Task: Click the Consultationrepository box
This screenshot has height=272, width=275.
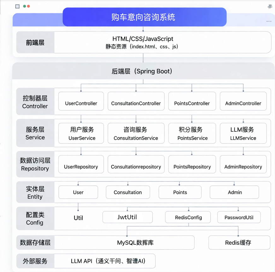Action: 136,164
